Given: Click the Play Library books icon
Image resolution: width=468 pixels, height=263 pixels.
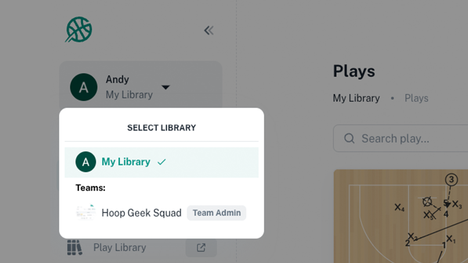Looking at the screenshot, I should [74, 247].
